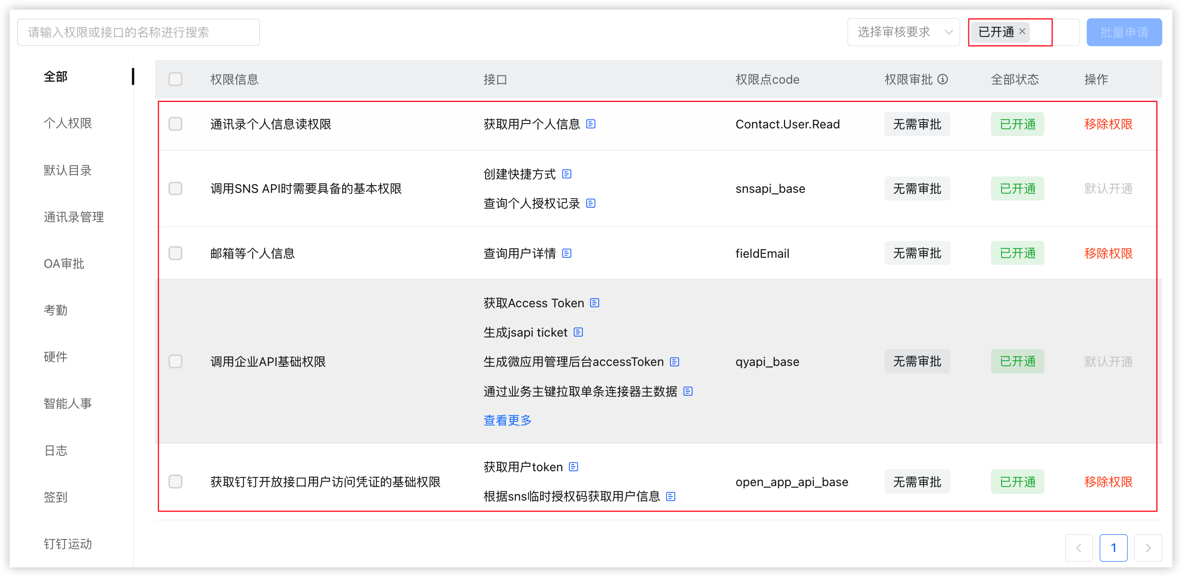The width and height of the screenshot is (1182, 577).
Task: Open doc icon beside 生成jsapi ticket
Action: [x=578, y=332]
